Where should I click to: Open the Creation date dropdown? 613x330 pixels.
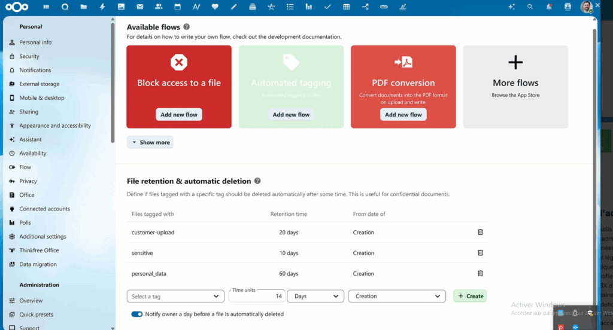[x=396, y=296]
